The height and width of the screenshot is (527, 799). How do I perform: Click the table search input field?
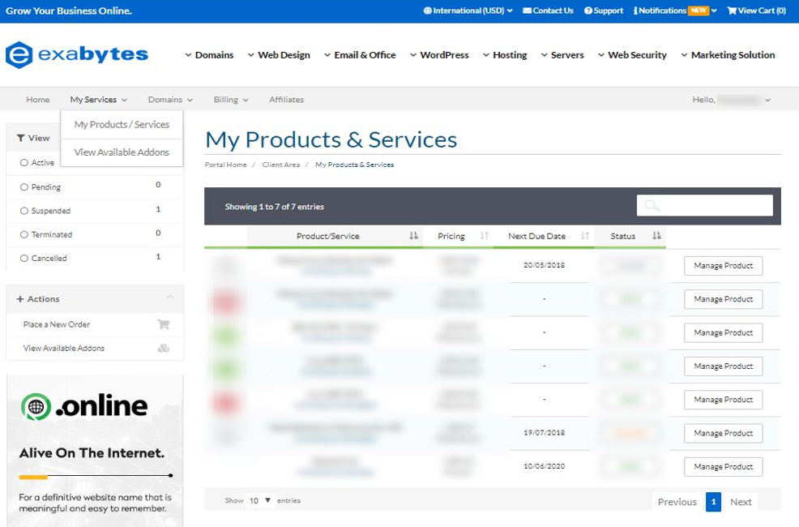pyautogui.click(x=705, y=205)
